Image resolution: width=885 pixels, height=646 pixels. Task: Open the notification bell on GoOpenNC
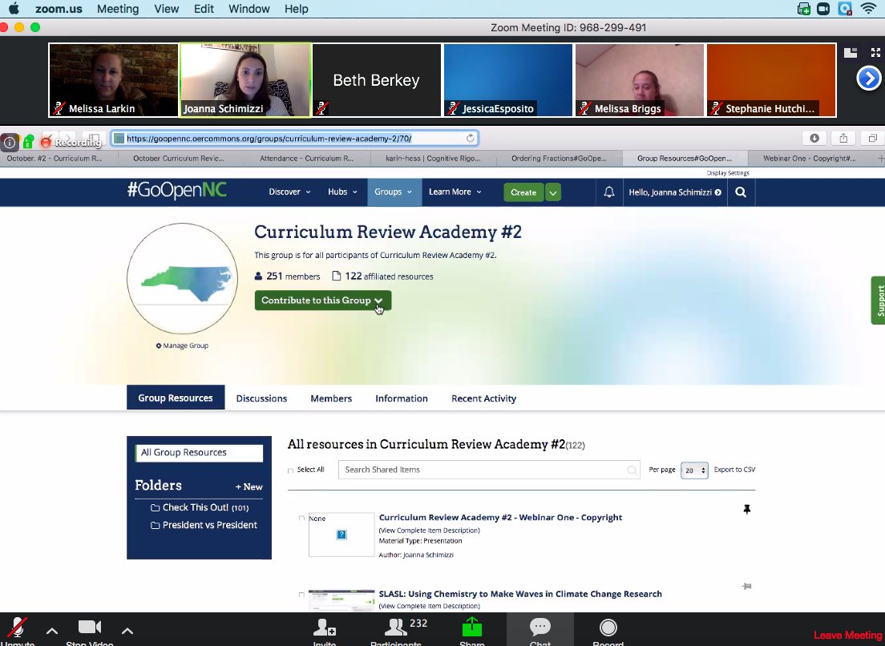tap(608, 192)
